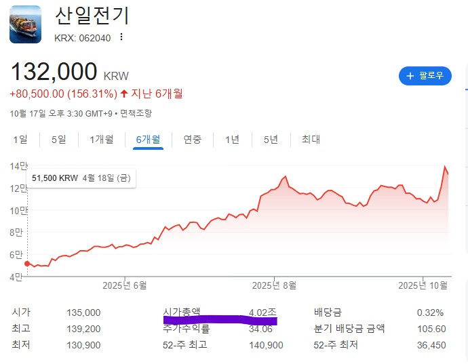Viewport: 468px width, 364px height.
Task: Select the 5일 time range tab
Action: pyautogui.click(x=59, y=140)
